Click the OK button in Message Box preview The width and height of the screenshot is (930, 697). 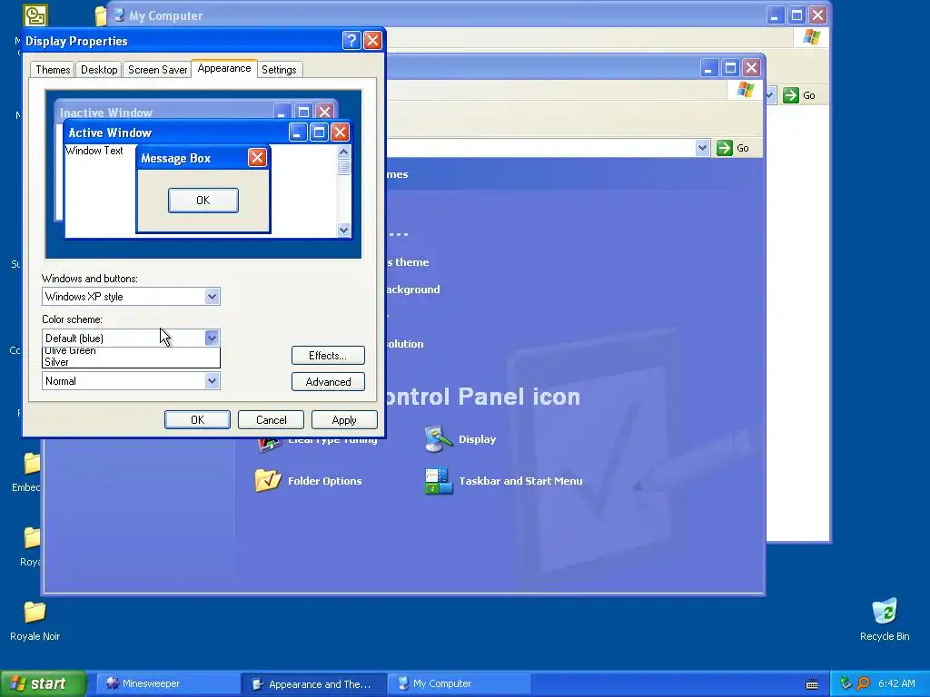pyautogui.click(x=203, y=201)
